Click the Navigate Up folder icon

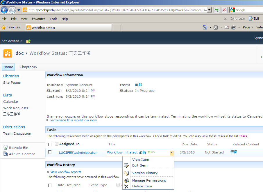pos(28,41)
